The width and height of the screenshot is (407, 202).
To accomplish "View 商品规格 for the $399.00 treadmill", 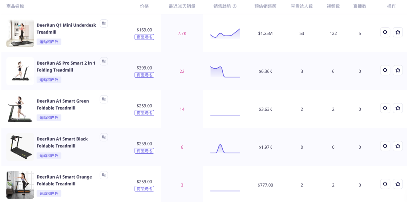I will [x=144, y=75].
